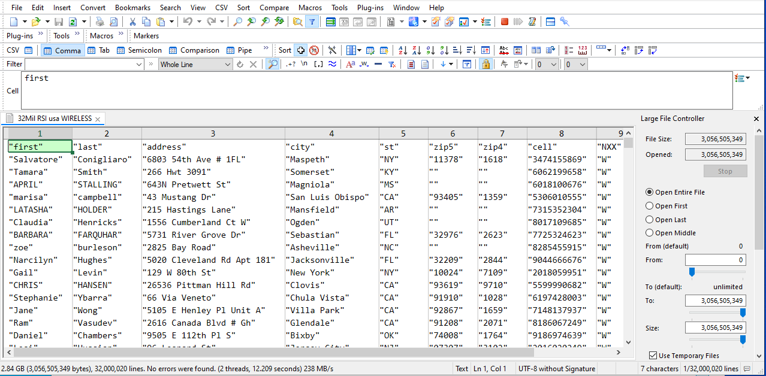
Task: Click the Remove Sort red circle icon
Action: 314,50
